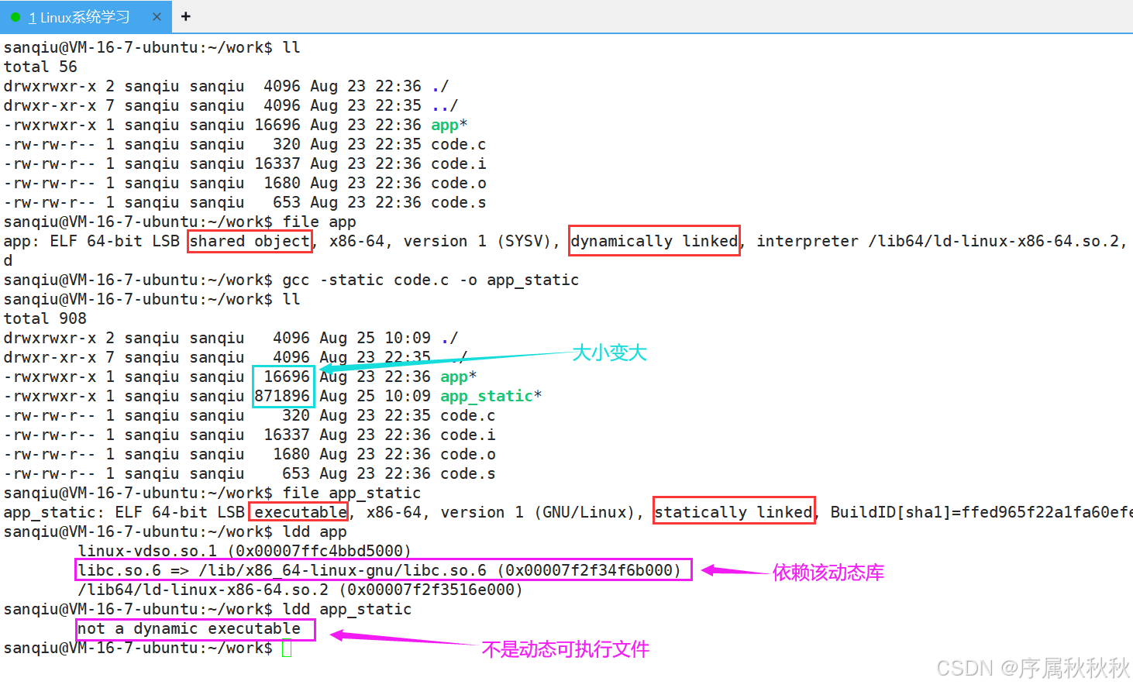1133x688 pixels.
Task: Click 'app_static:' label starting the file output
Action: click(x=53, y=512)
